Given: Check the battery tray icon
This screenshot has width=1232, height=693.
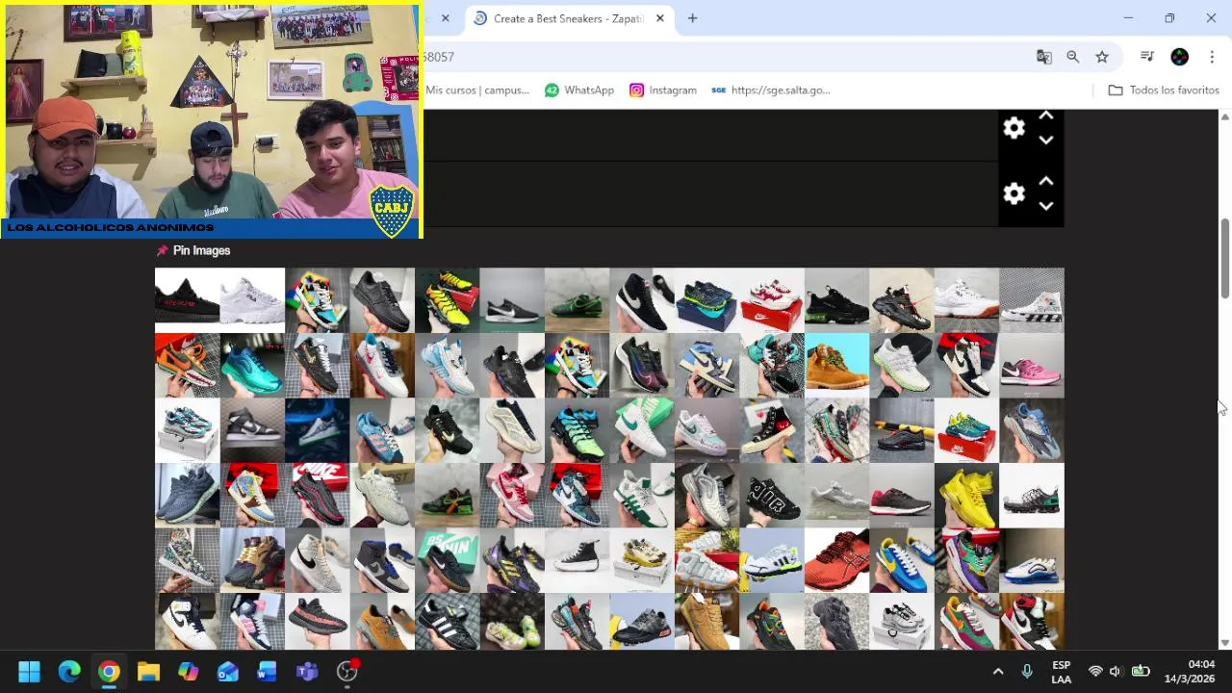Looking at the screenshot, I should [1141, 672].
